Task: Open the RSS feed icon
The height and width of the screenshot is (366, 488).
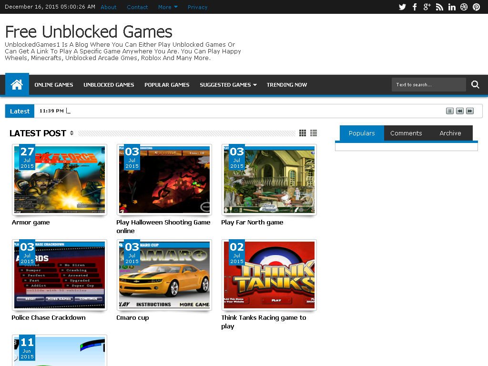Action: (x=439, y=7)
